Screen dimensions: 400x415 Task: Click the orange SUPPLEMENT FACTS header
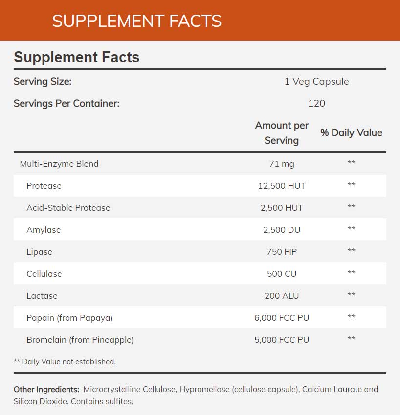coord(137,21)
